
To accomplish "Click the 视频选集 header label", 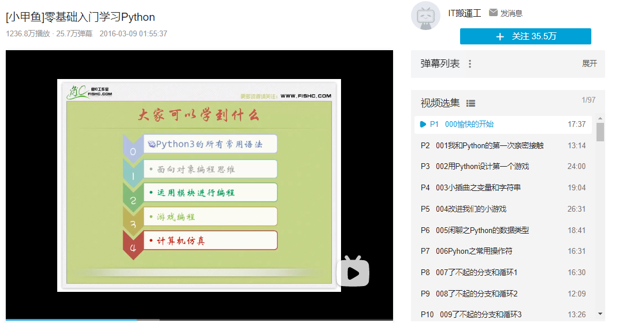I will point(440,103).
